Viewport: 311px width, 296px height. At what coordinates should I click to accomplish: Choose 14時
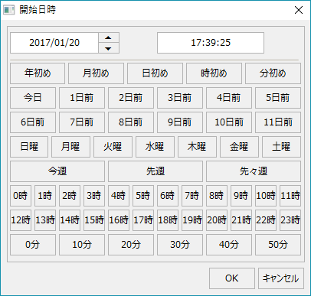pyautogui.click(x=70, y=220)
